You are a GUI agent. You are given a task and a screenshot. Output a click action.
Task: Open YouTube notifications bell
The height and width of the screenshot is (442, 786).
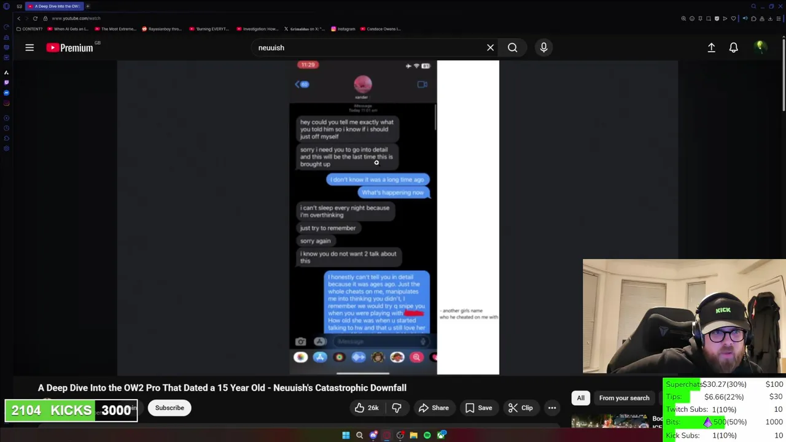[x=733, y=47]
